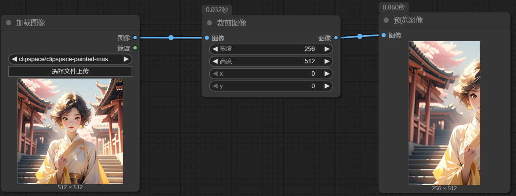Select previous image file with left arrow
Viewport: 516px width, 196px height.
coord(14,59)
